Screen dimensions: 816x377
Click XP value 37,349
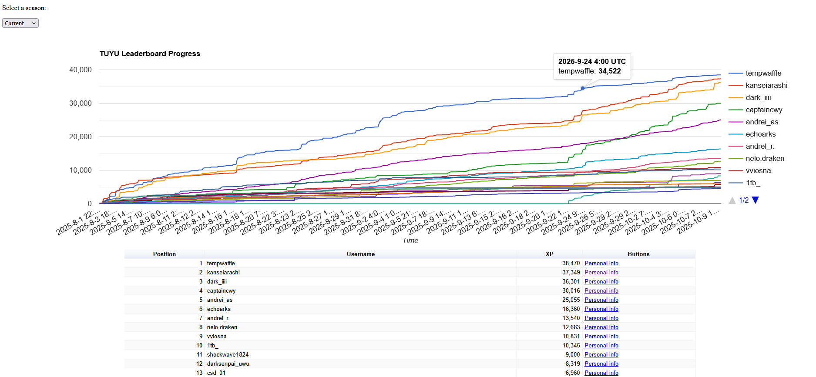571,272
